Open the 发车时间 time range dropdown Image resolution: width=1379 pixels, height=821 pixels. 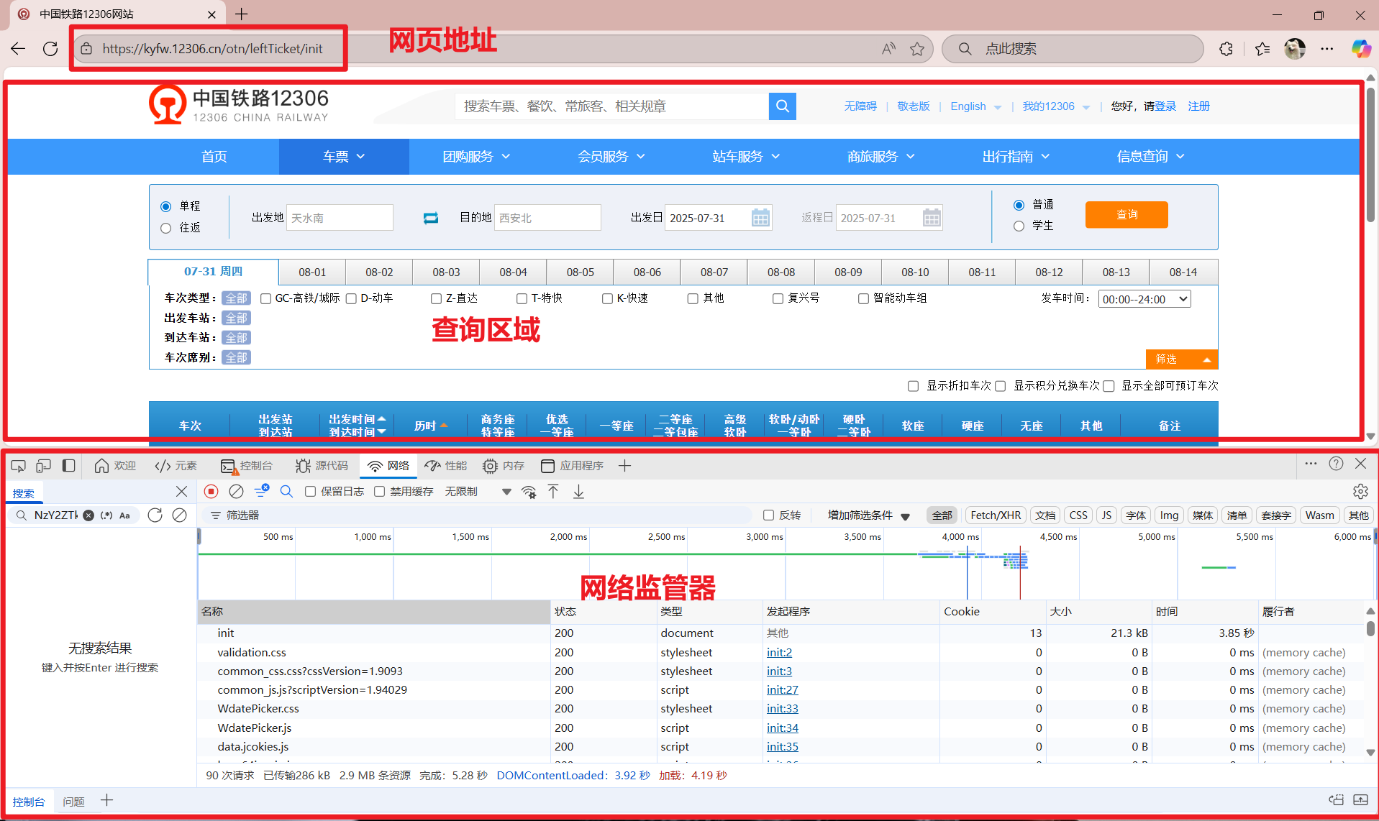pyautogui.click(x=1144, y=299)
